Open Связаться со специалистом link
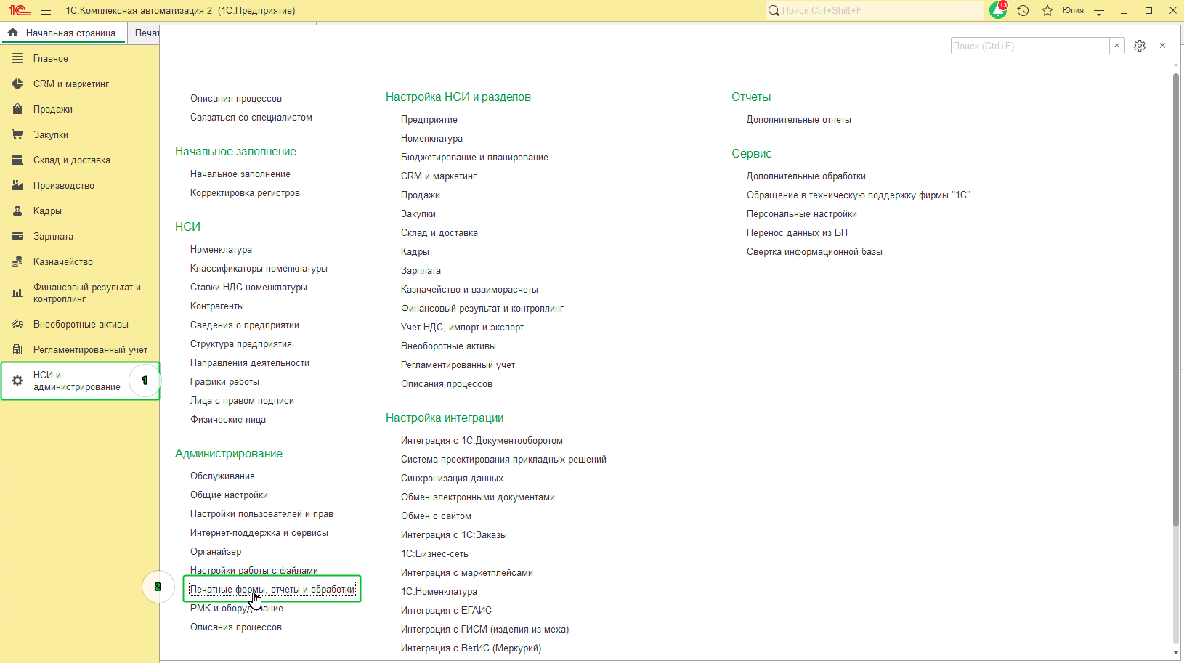1184x663 pixels. 251,117
